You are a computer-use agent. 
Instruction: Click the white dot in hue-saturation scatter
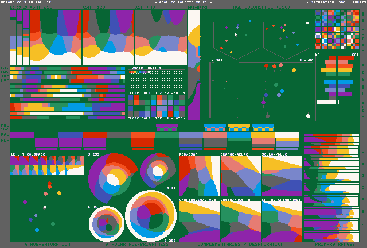point(45,207)
